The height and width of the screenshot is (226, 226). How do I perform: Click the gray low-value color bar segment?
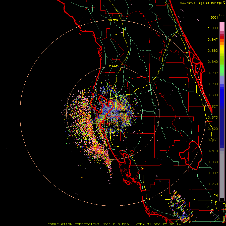point(222,175)
